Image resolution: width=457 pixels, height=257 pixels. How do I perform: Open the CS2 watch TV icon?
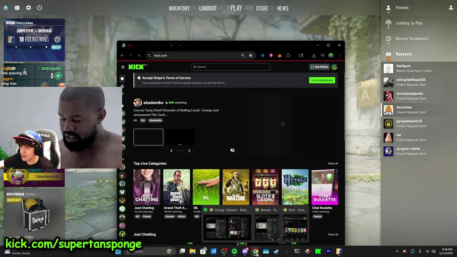17,7
